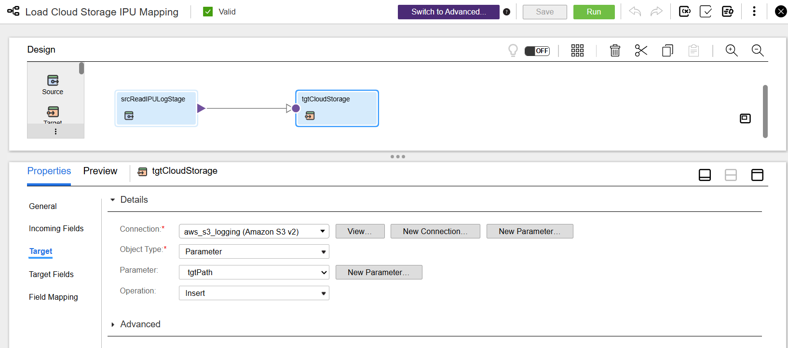Open the parameter panel icon (x)

[x=684, y=12]
